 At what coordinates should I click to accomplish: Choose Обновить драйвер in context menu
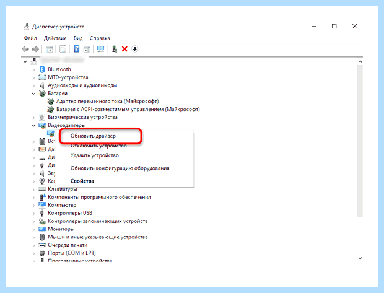point(93,136)
